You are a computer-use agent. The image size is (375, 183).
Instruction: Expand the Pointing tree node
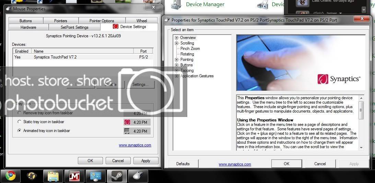tap(176, 60)
